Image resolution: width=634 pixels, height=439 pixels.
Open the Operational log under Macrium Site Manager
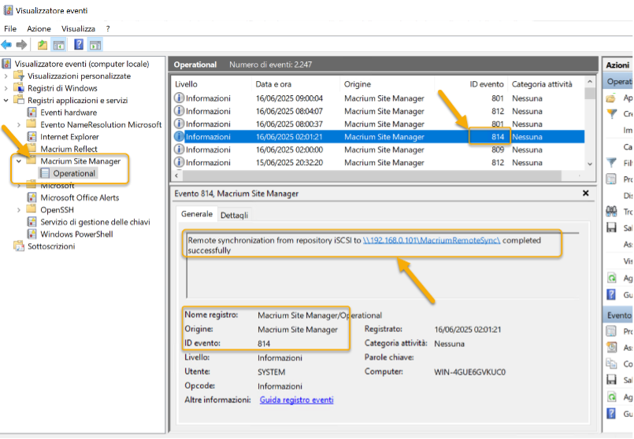(74, 173)
